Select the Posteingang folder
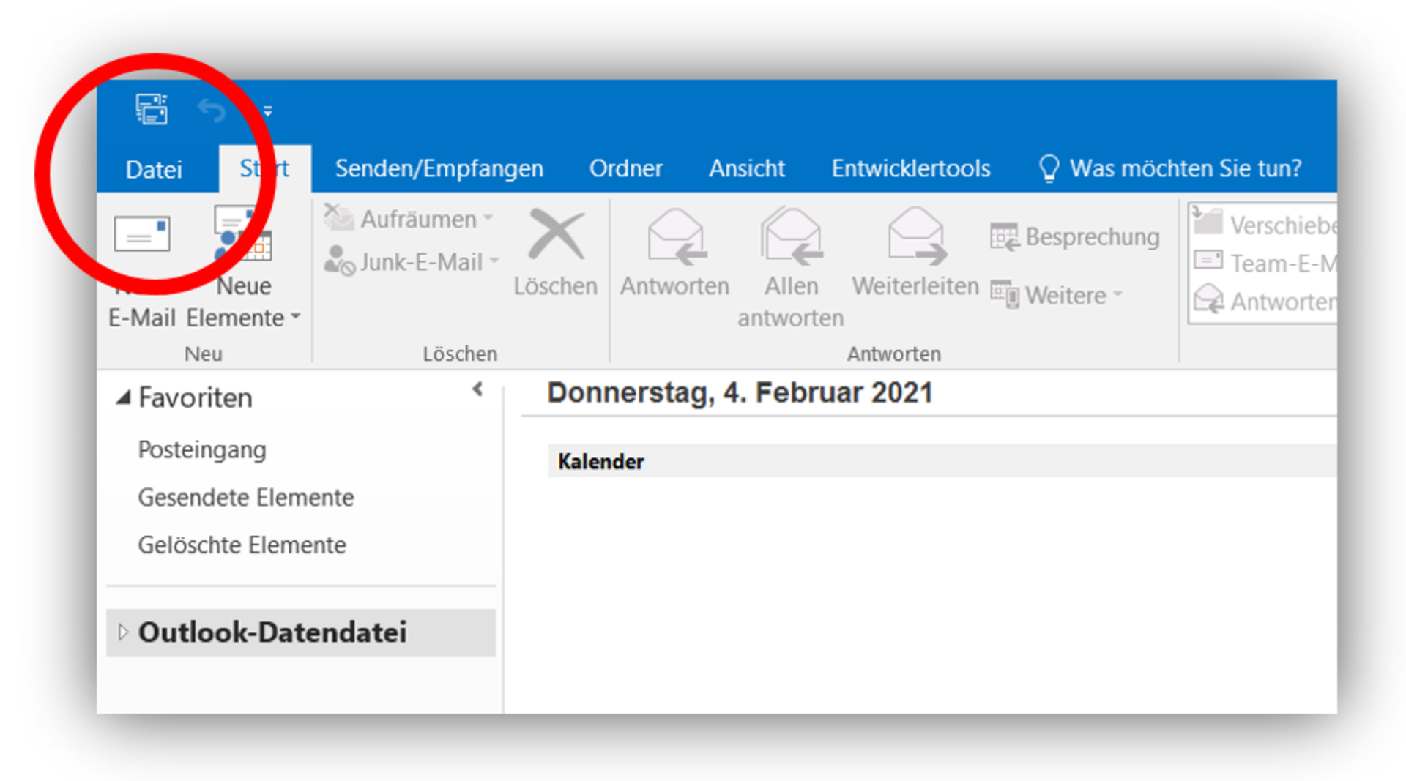Viewport: 1406px width, 781px height. 202,449
